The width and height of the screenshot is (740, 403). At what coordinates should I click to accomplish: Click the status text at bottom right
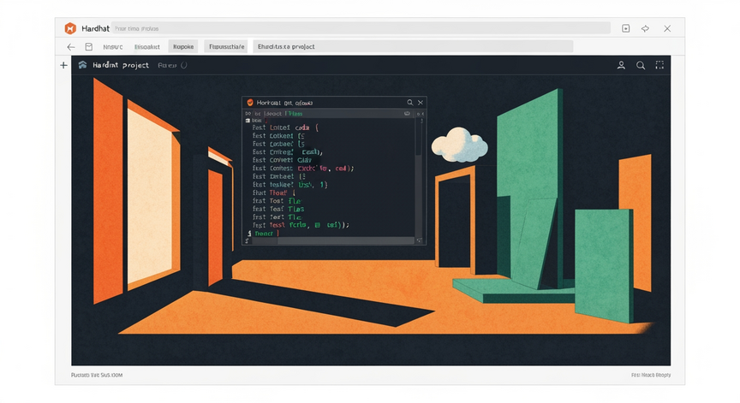651,375
